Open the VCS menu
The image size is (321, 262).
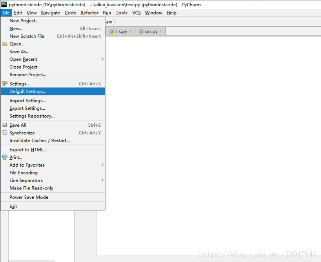[136, 13]
